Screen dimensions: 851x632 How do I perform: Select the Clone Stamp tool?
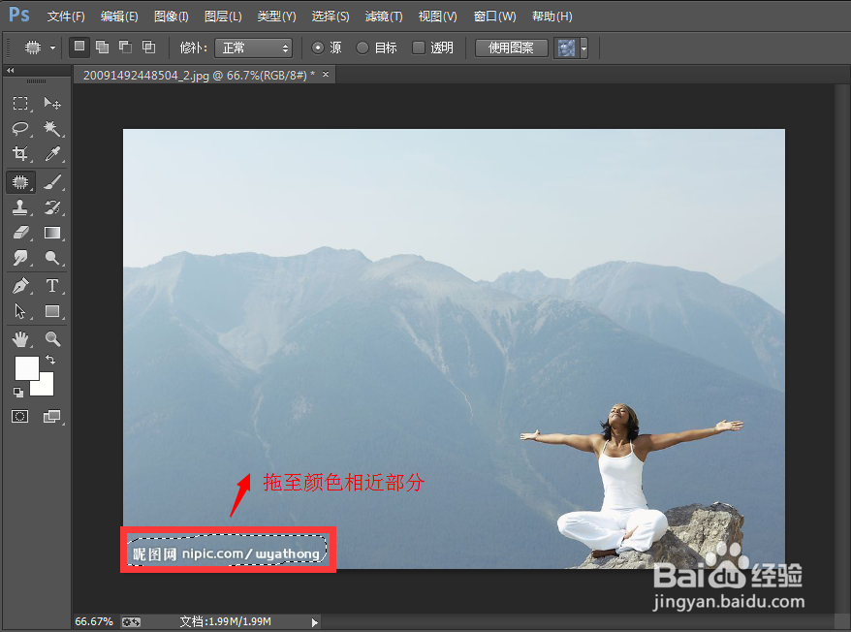click(21, 206)
